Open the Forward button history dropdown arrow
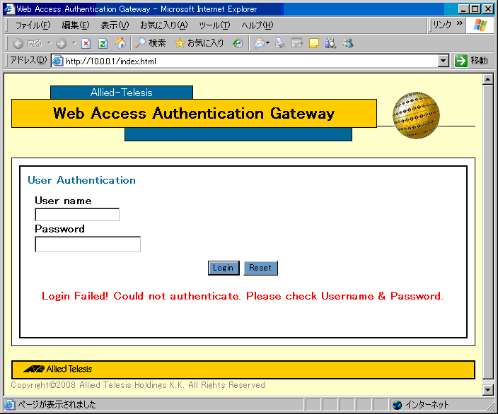Viewport: 498px width, 414px height. (x=74, y=43)
